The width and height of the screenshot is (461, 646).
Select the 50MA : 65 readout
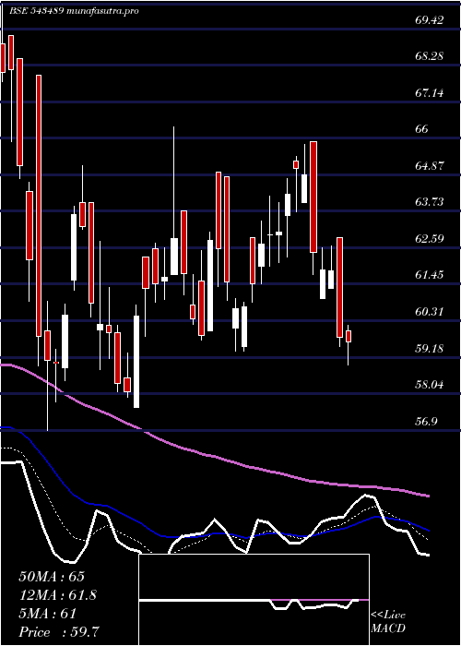pyautogui.click(x=52, y=577)
